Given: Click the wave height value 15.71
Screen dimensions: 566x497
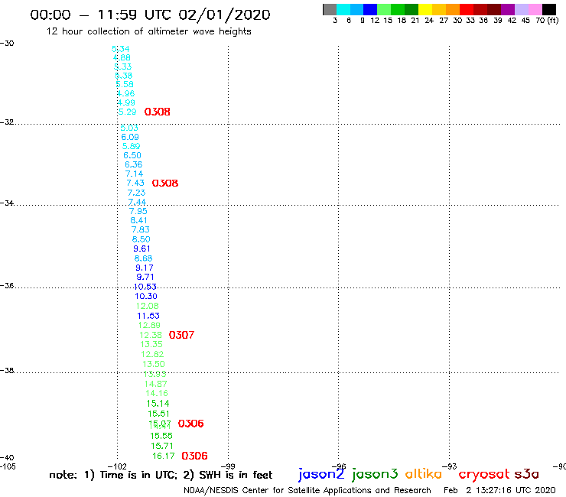Looking at the screenshot, I should point(162,446).
